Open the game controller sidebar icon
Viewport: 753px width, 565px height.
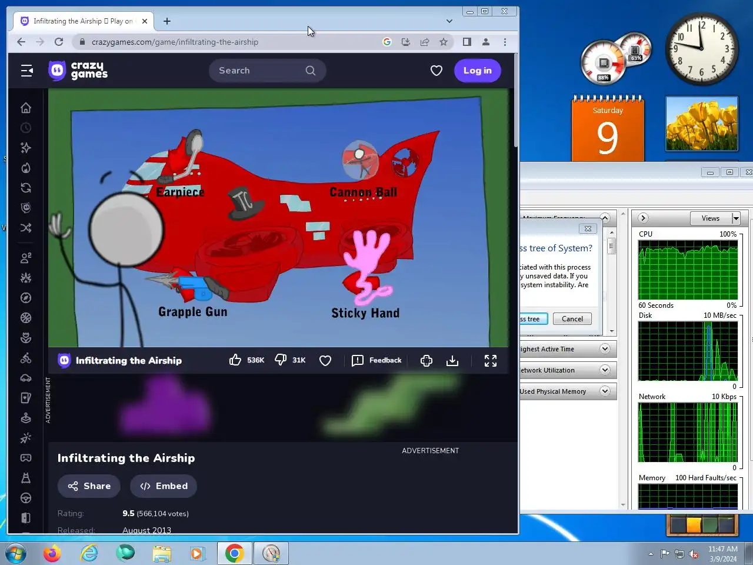26,458
